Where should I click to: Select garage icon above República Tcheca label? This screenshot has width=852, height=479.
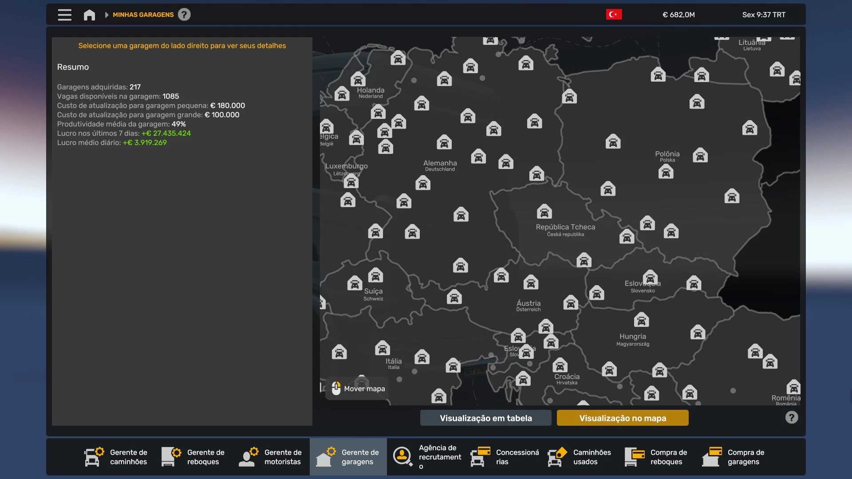pyautogui.click(x=544, y=212)
